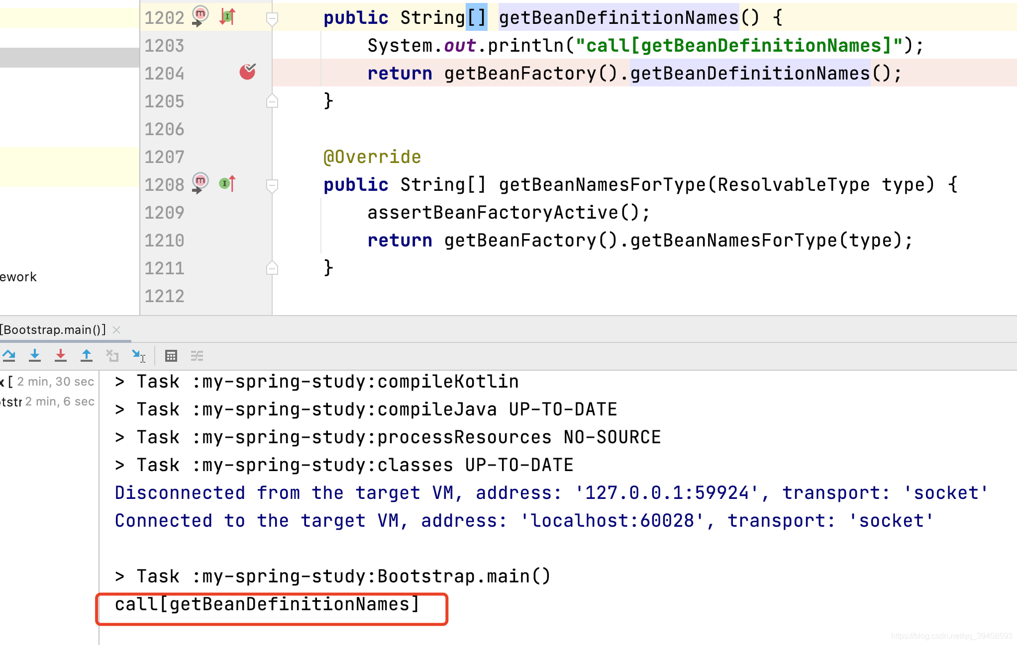Screen dimensions: 1017x645
Task: Click the Trace Current Stream Chain icon
Action: [x=197, y=356]
